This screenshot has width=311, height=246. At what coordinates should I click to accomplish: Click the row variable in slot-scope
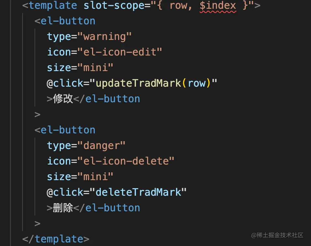click(x=178, y=6)
